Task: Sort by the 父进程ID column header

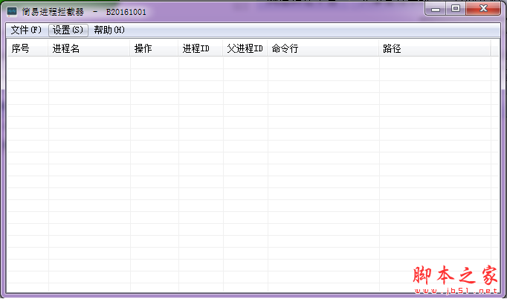Action: click(x=245, y=48)
